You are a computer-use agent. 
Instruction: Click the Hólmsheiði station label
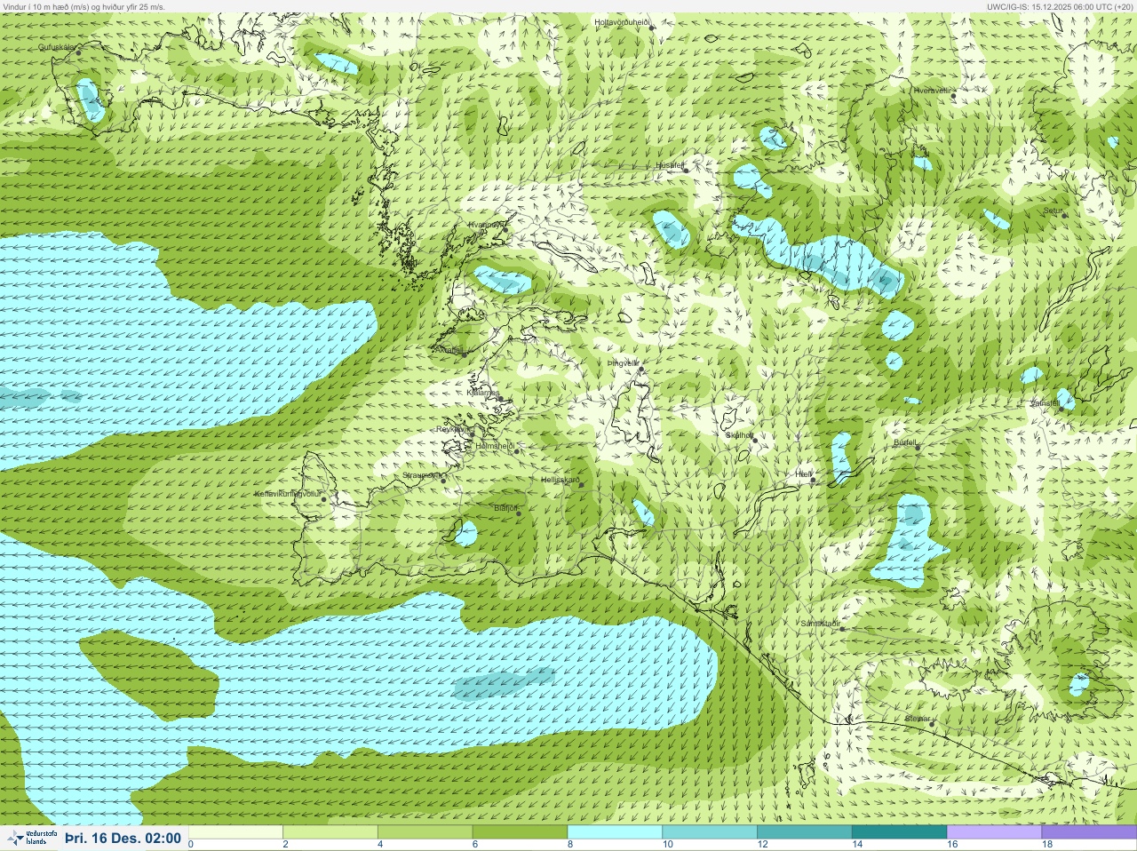click(x=495, y=446)
